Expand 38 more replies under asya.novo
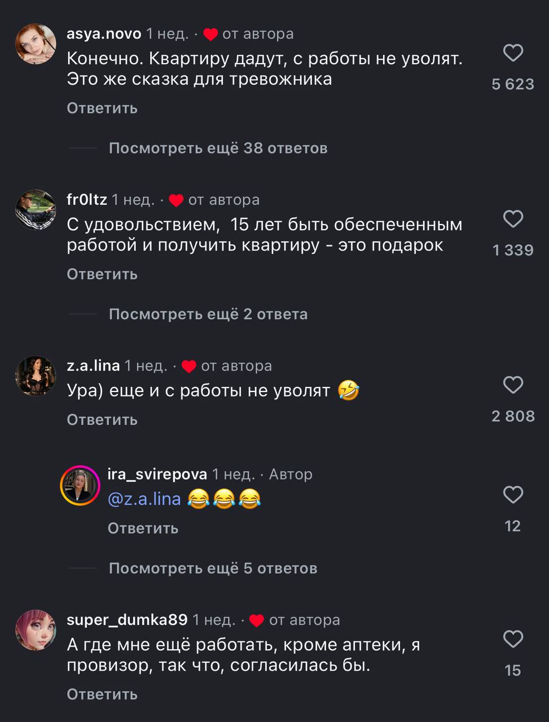 pos(218,148)
